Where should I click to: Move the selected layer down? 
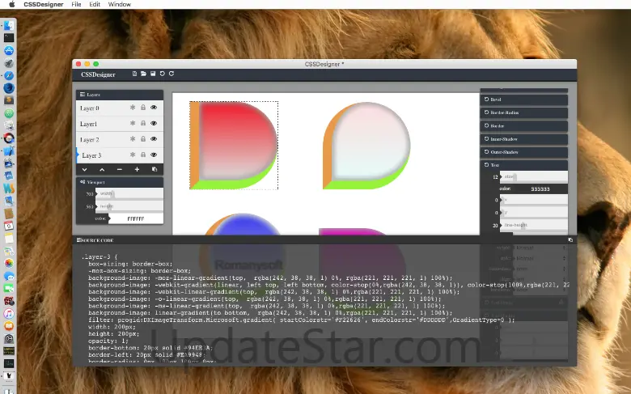coord(84,169)
